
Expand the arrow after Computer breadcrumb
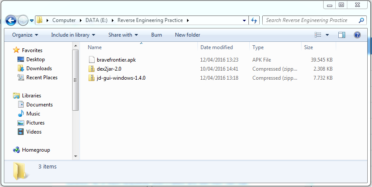tap(81, 20)
